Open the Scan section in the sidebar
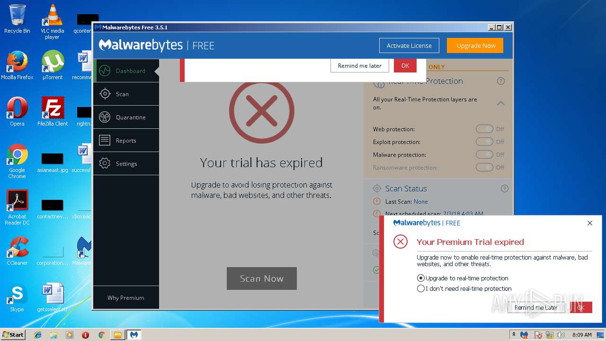Screen dimensions: 606x341 pos(126,94)
